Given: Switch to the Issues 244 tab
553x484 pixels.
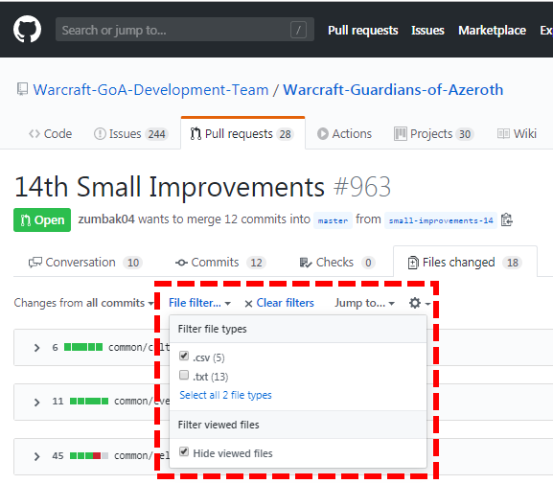Looking at the screenshot, I should coord(131,134).
